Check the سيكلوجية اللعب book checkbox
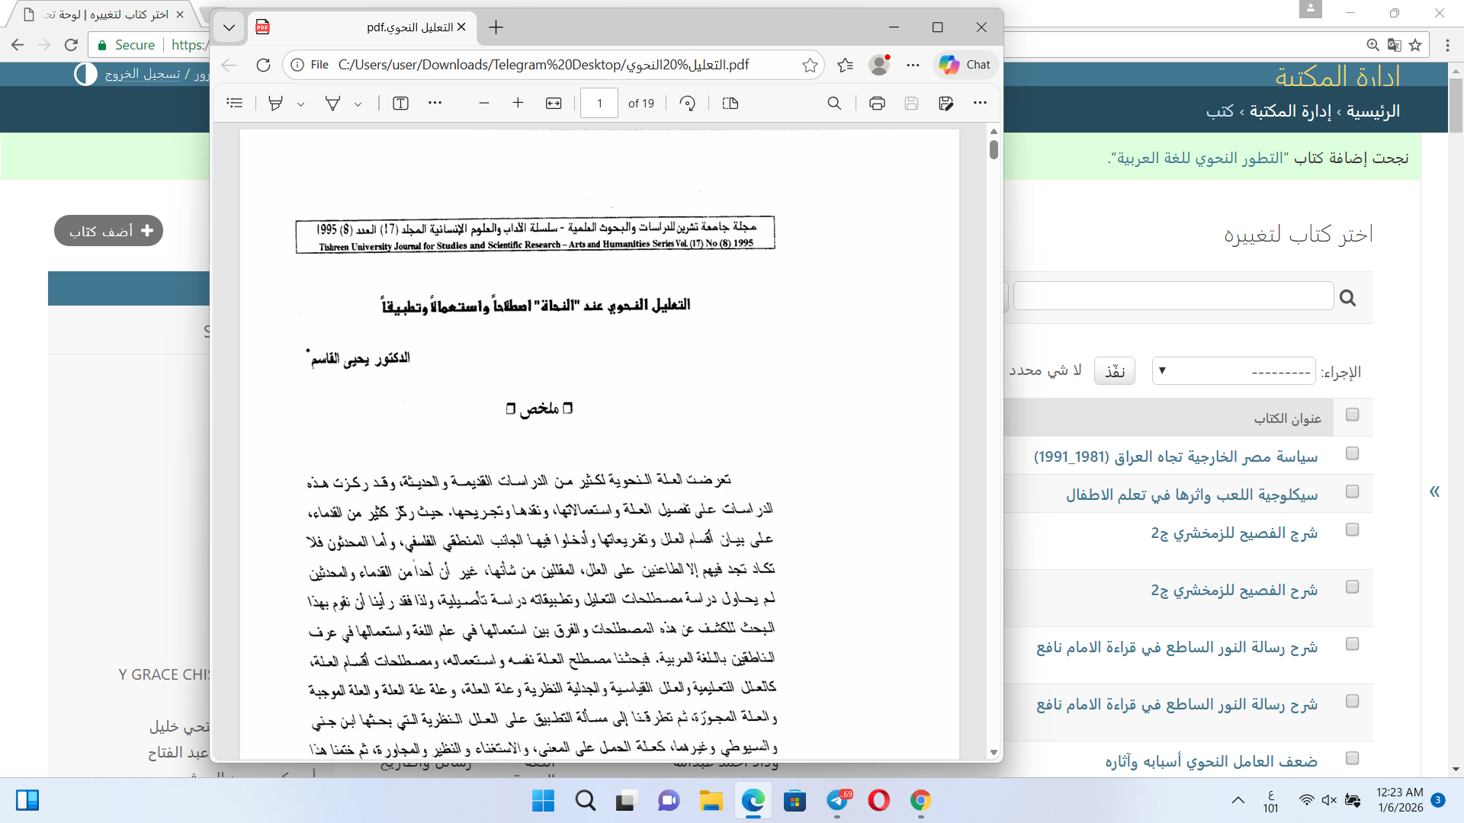 point(1353,492)
